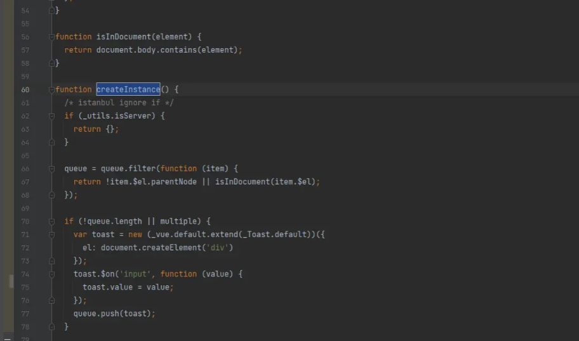Screen dimensions: 579x341
Task: Click line number 60 in the gutter
Action: [25, 89]
